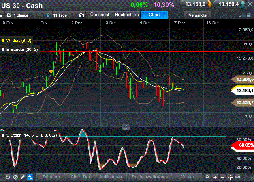This screenshot has height=182, width=254.
Task: Click the refresh icon in bottom toolbar
Action: (x=8, y=177)
